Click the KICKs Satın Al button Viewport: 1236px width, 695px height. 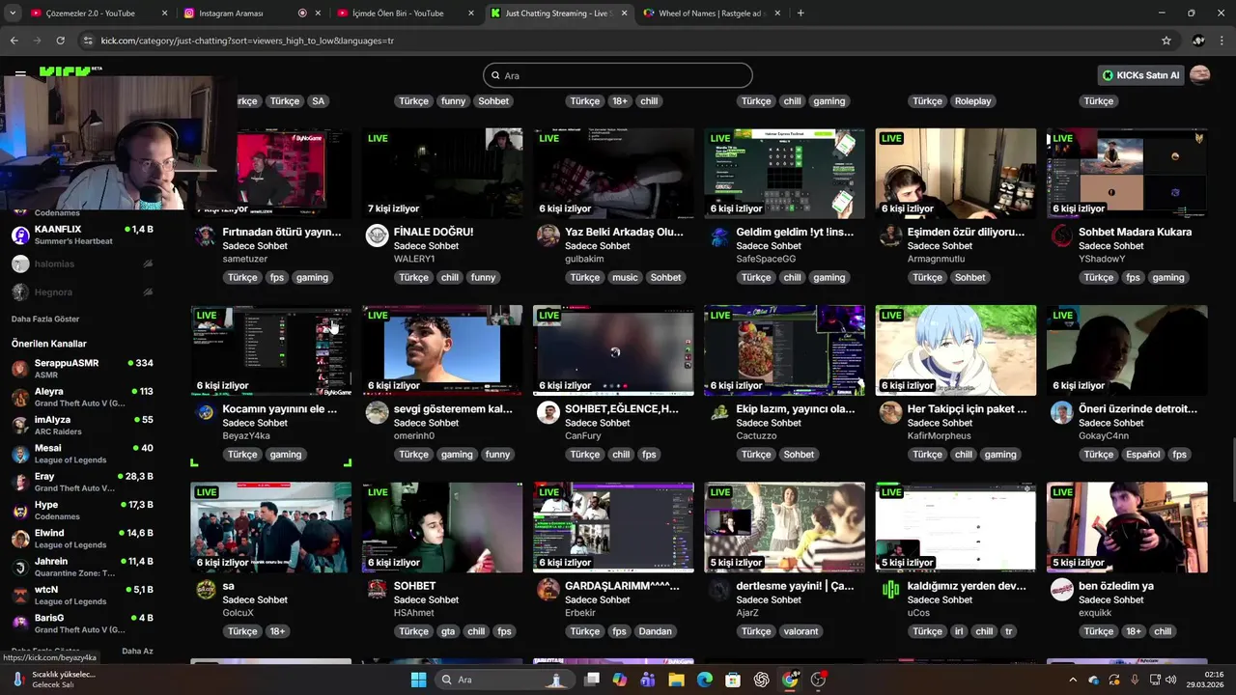pos(1141,75)
